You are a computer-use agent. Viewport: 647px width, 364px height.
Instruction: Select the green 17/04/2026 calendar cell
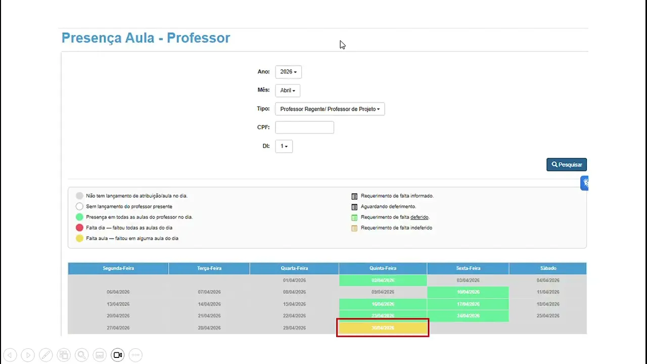pyautogui.click(x=468, y=304)
